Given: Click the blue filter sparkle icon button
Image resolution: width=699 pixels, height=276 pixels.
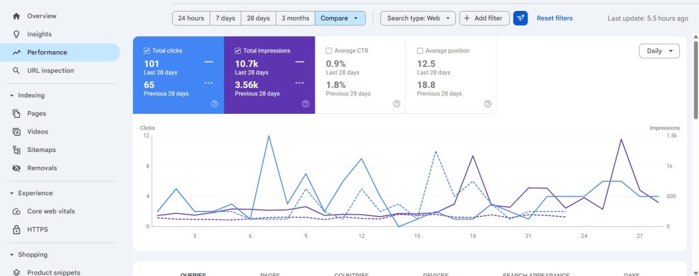Looking at the screenshot, I should point(520,18).
